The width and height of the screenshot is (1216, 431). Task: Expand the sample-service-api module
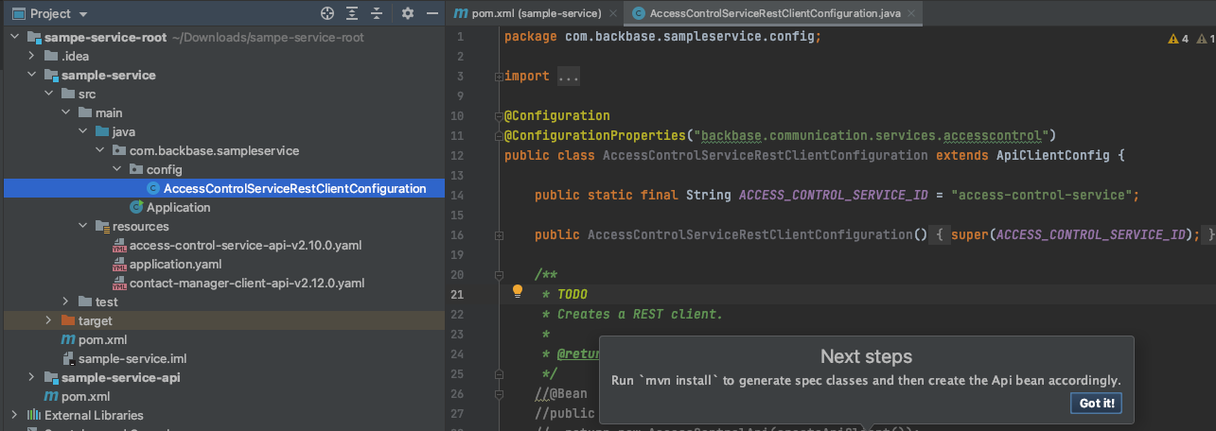pyautogui.click(x=32, y=377)
